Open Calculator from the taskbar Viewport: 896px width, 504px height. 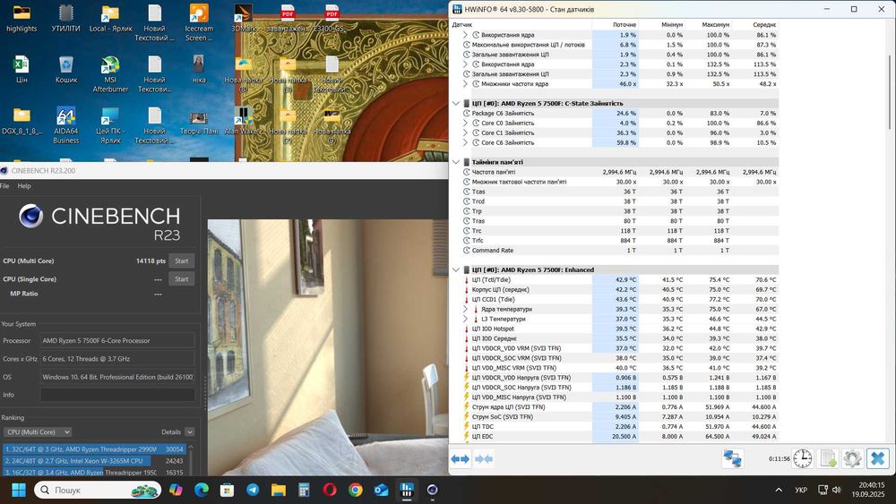click(x=304, y=490)
